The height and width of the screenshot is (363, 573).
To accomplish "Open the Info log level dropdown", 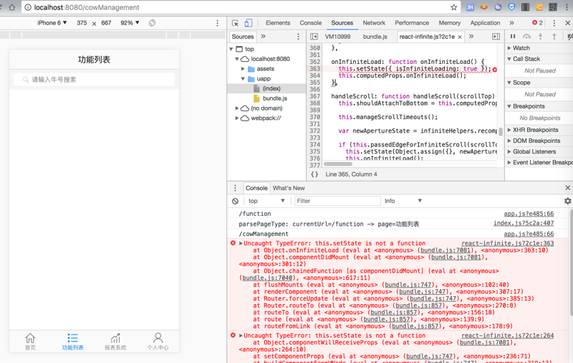I will [403, 201].
